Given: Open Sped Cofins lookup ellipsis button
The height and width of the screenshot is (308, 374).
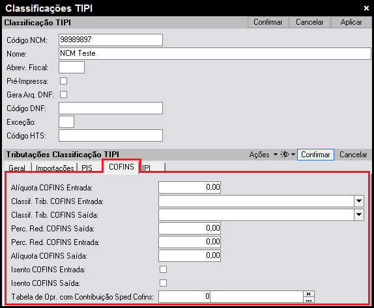Looking at the screenshot, I should (309, 300).
